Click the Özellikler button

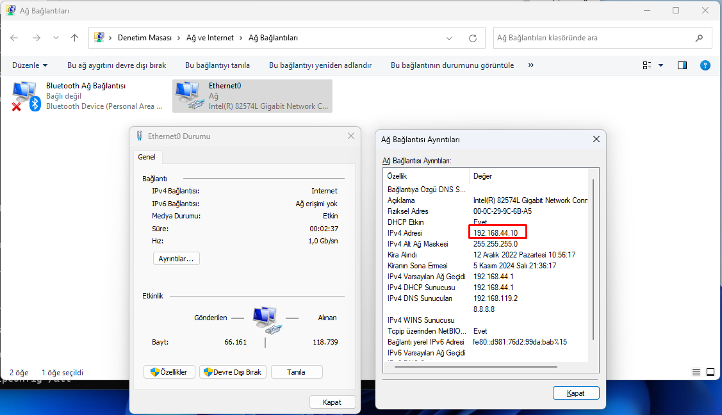[169, 371]
